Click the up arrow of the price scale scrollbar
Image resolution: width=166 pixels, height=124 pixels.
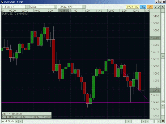point(163,11)
